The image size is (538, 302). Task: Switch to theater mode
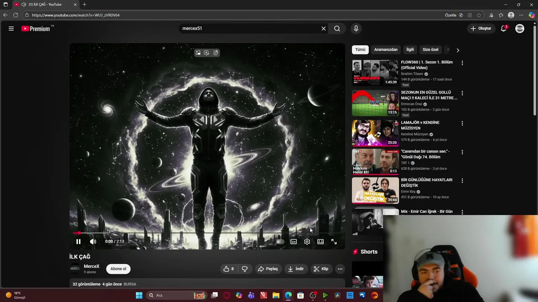pos(320,242)
